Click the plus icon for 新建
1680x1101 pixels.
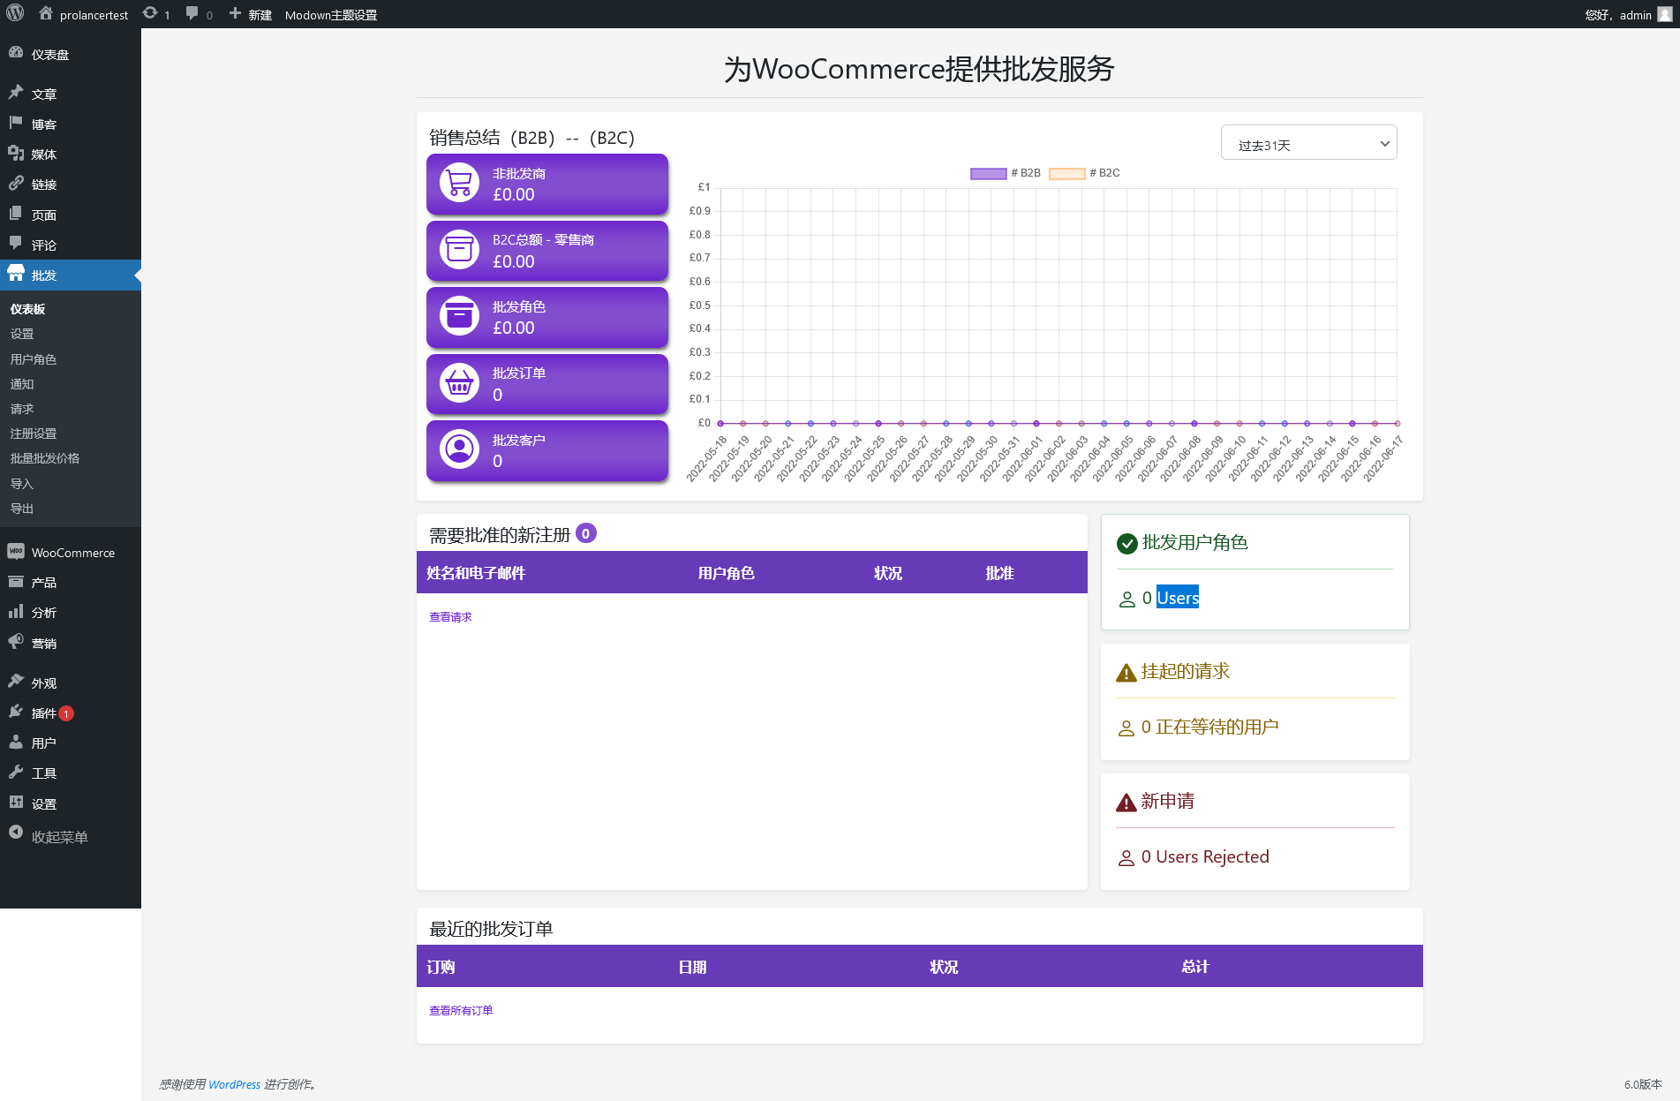pos(235,13)
